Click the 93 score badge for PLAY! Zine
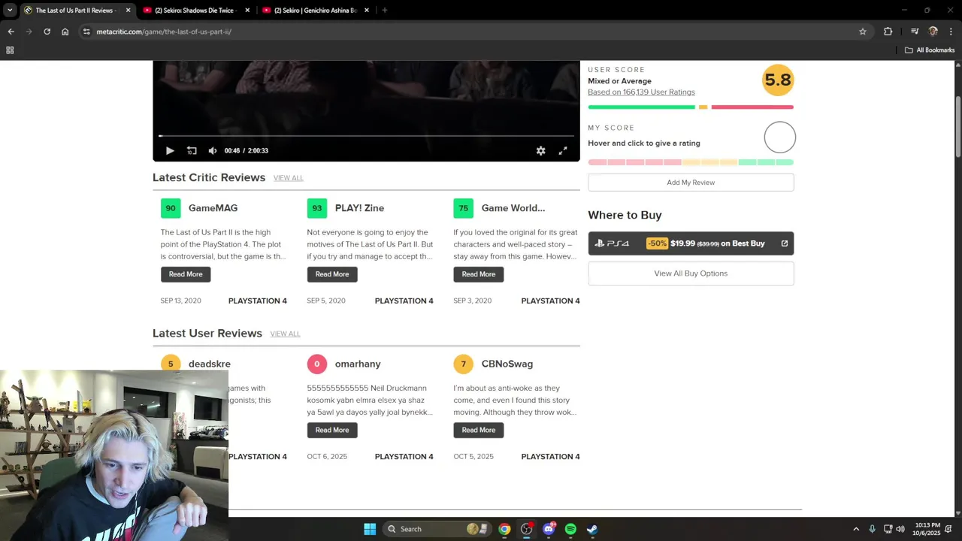 316,208
